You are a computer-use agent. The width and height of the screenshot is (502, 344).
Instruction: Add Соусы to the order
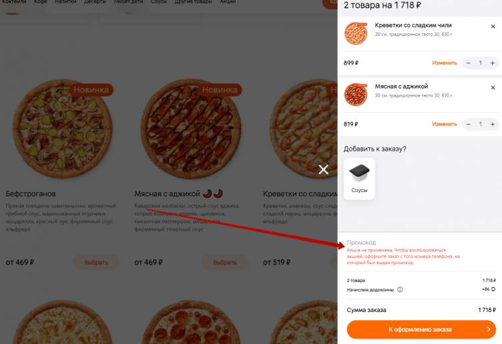pos(359,179)
